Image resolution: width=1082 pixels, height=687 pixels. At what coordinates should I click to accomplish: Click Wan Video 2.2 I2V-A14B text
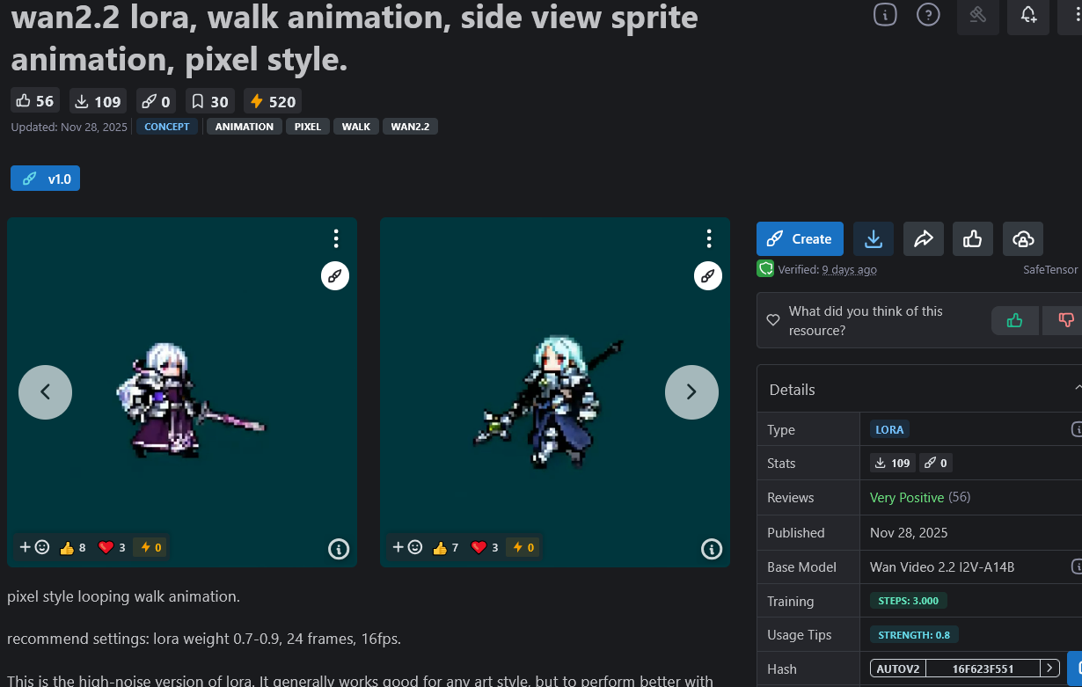click(942, 567)
